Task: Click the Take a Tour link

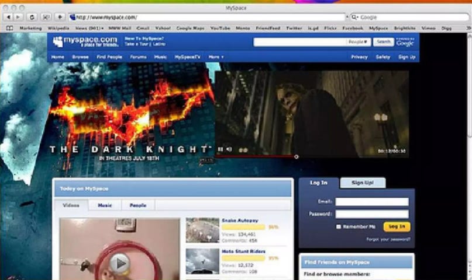Action: click(137, 44)
